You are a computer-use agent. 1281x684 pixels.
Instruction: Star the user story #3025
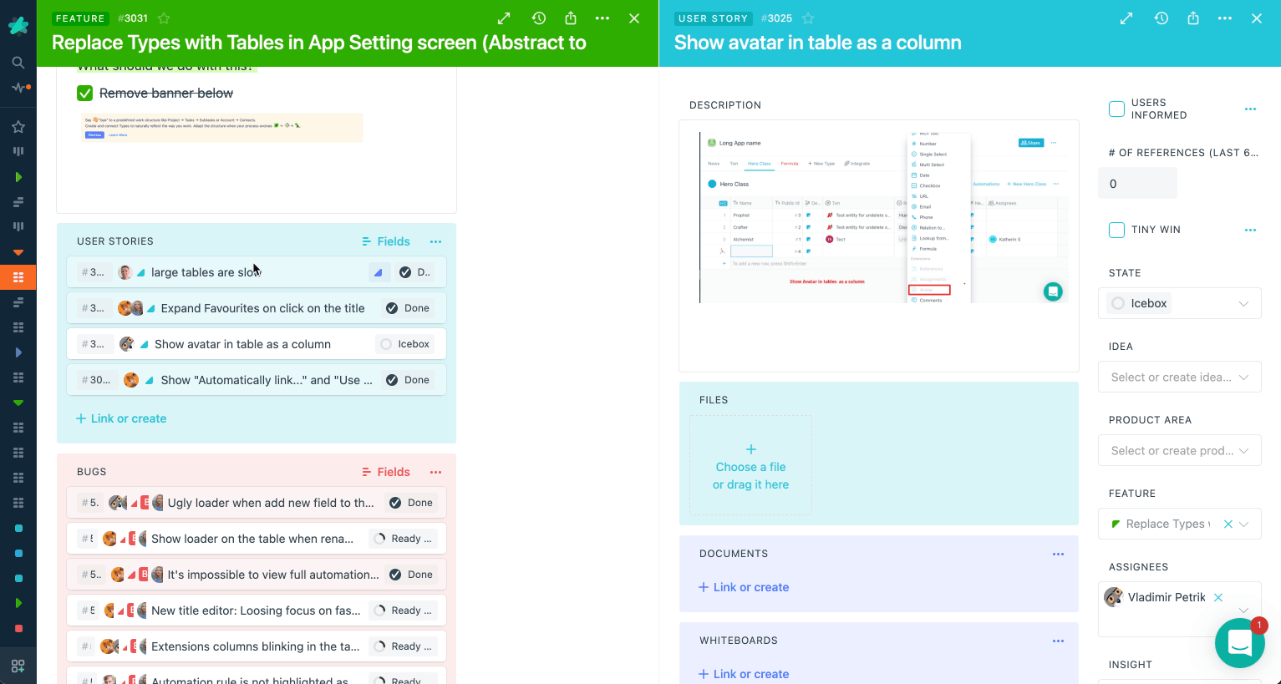point(806,18)
